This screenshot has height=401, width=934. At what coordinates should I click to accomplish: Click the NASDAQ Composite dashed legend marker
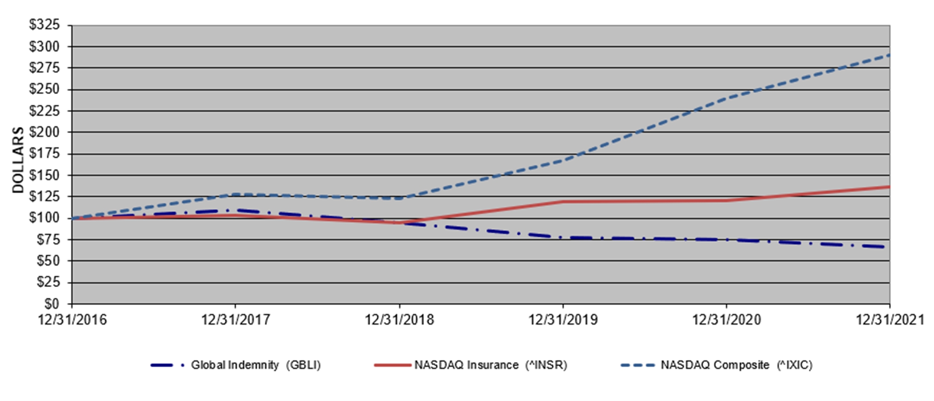click(638, 365)
